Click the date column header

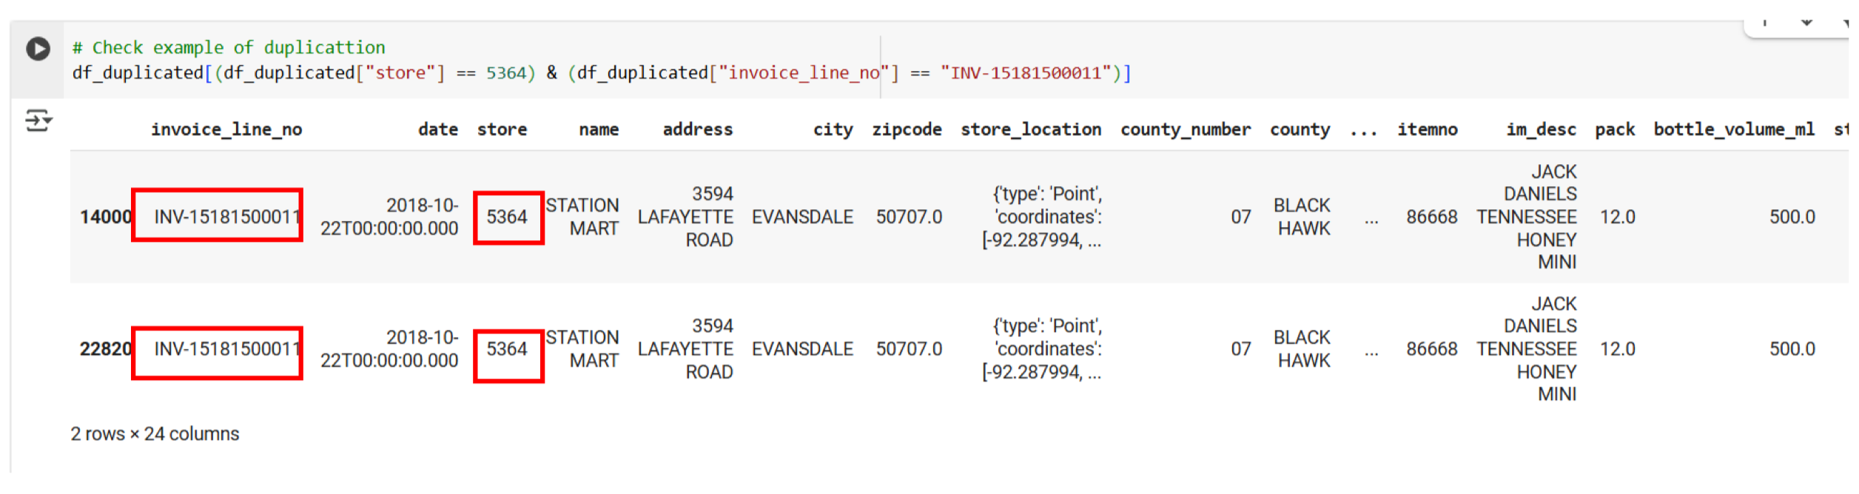pos(437,130)
